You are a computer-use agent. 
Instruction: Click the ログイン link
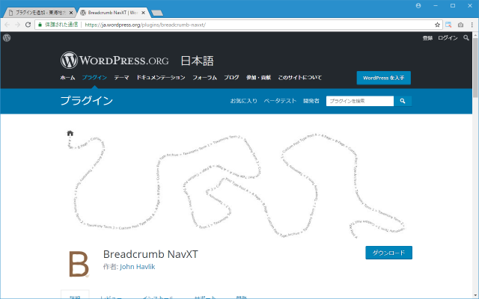448,37
